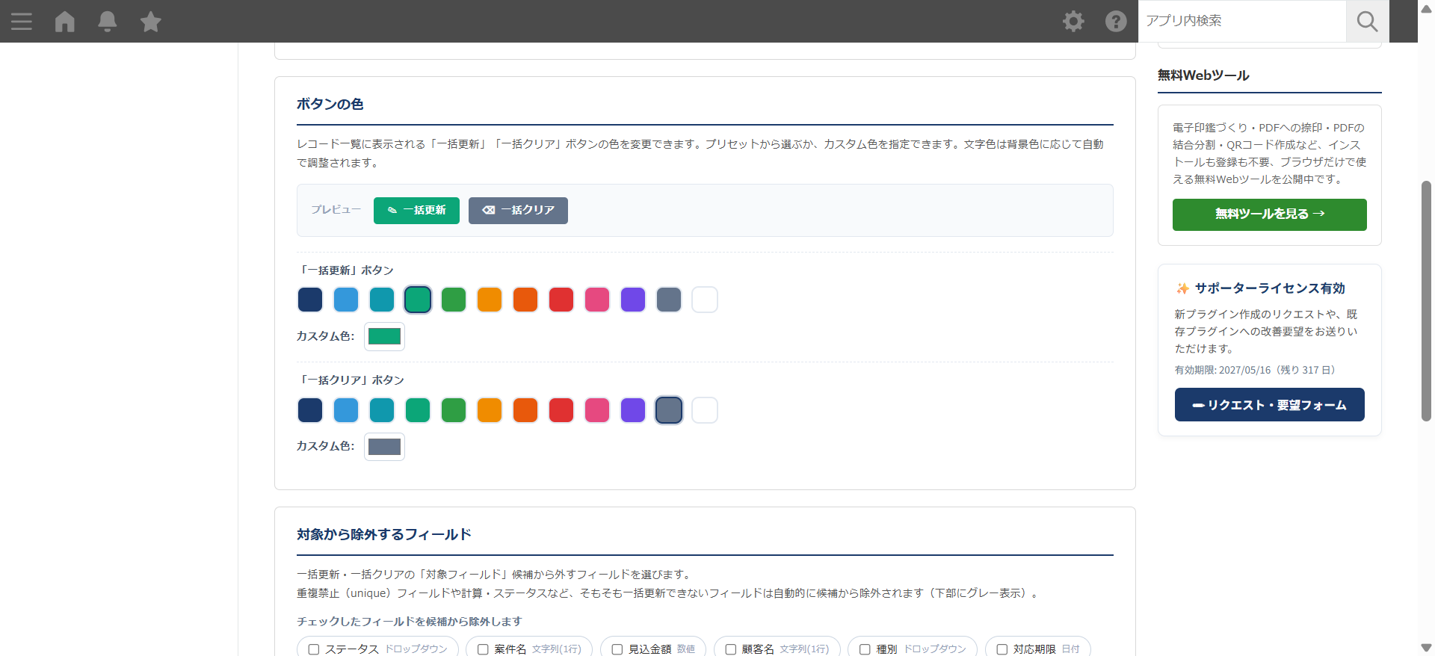1435x656 pixels.
Task: Open the settings gear icon
Action: [x=1073, y=21]
